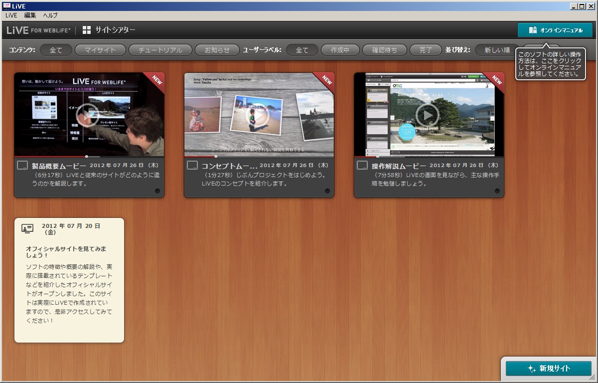Open the LiVE menu
The image size is (598, 383).
(x=11, y=15)
